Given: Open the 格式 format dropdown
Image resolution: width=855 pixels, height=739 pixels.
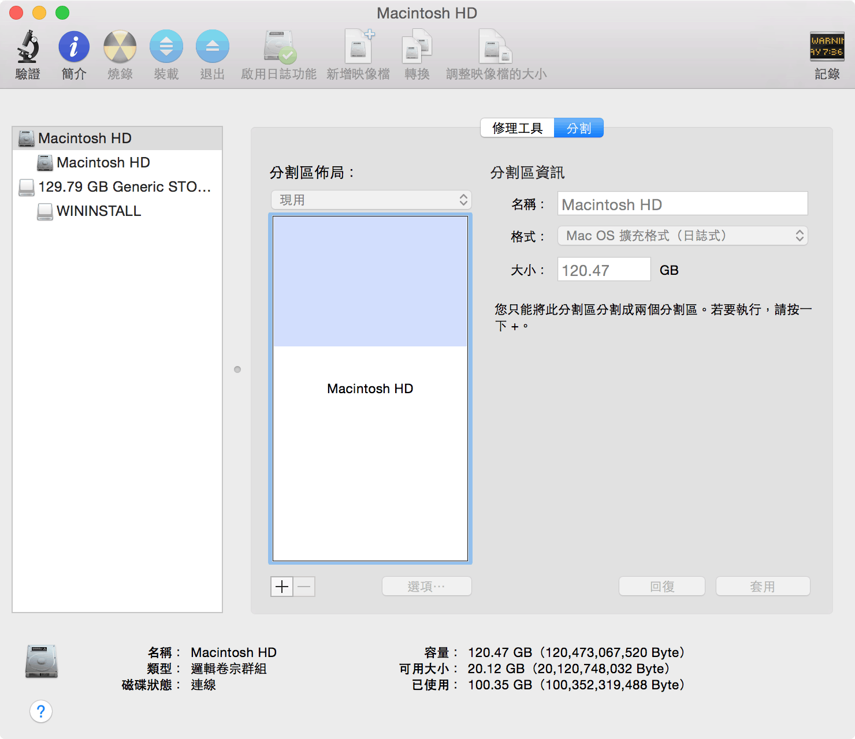Looking at the screenshot, I should (x=682, y=236).
